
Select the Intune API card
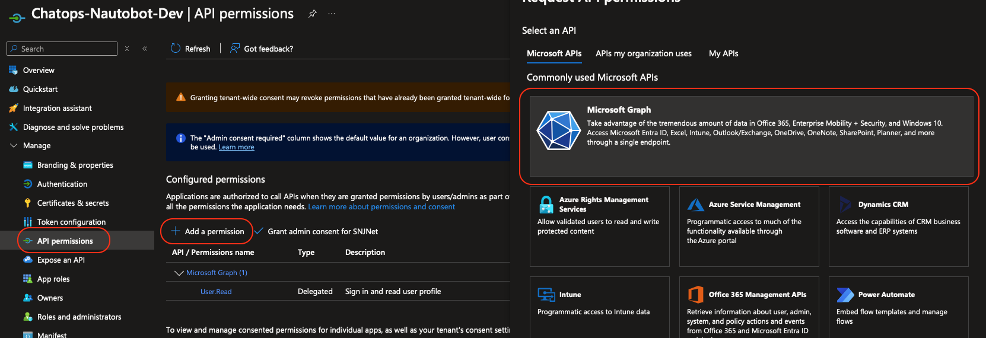599,307
